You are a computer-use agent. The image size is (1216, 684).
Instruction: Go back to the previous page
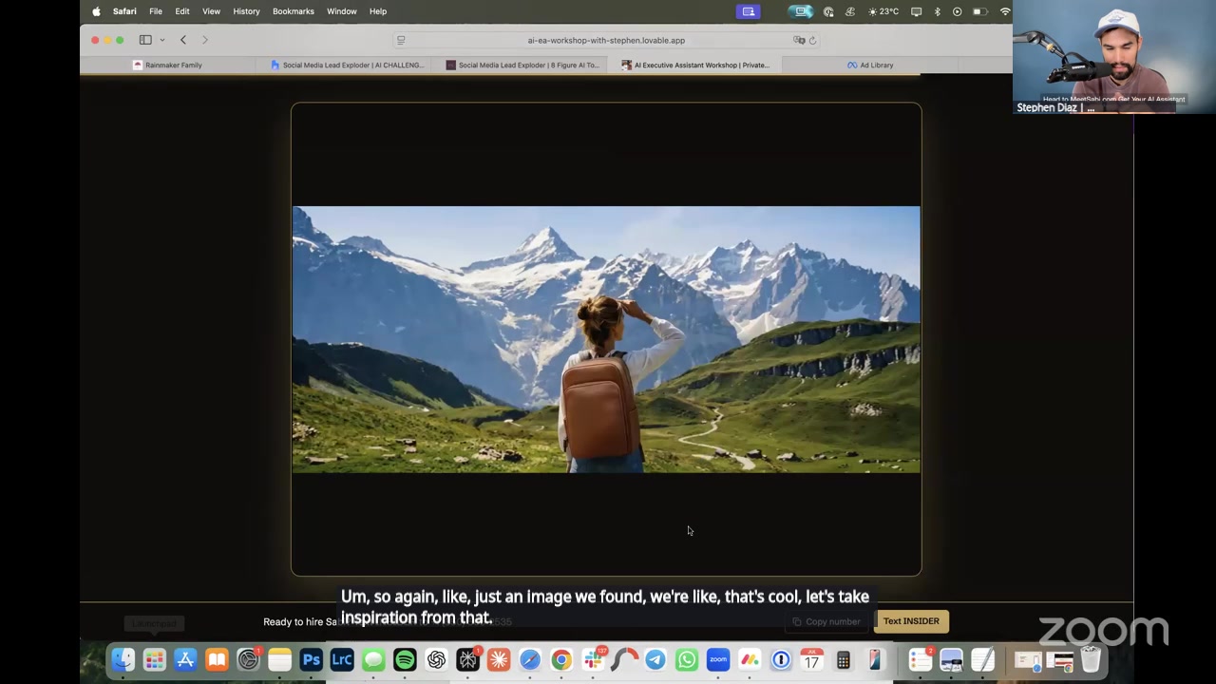(183, 40)
